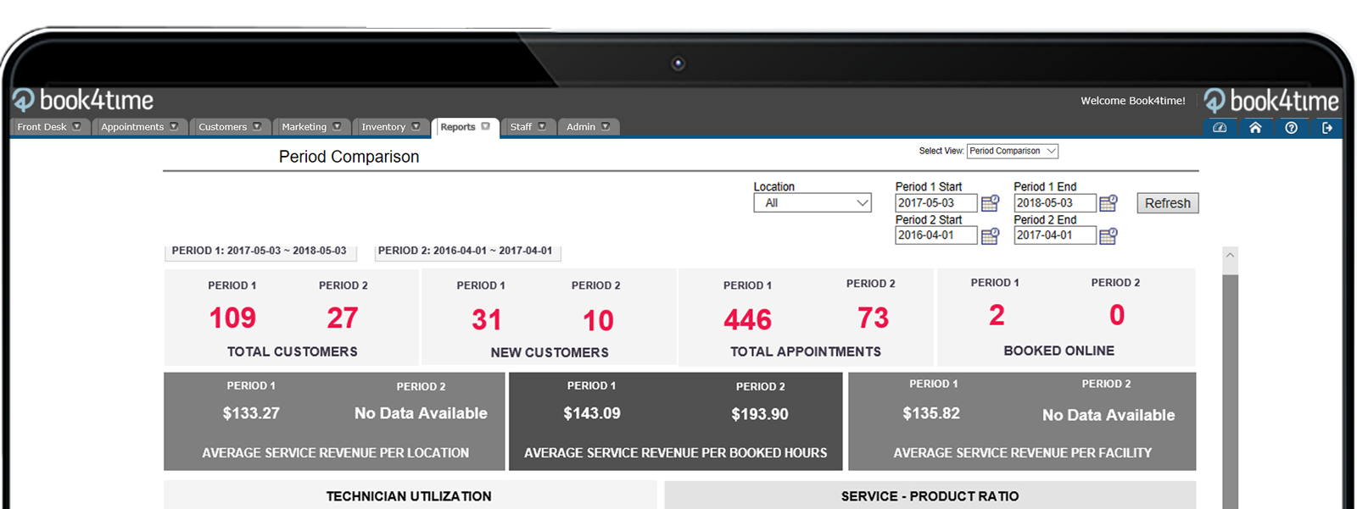Click the $133.27 revenue per location value
Viewport: 1357px width, 509px height.
(x=251, y=413)
